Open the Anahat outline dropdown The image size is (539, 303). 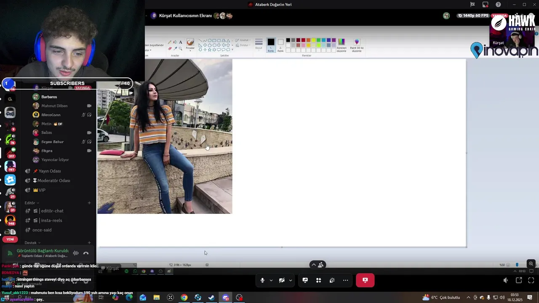point(242,40)
